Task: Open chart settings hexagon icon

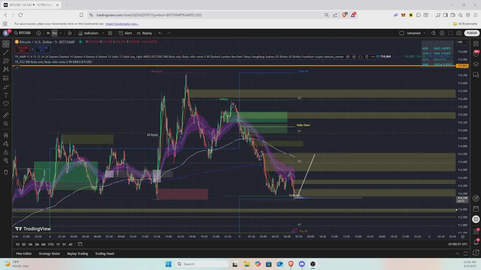Action: click(x=442, y=33)
